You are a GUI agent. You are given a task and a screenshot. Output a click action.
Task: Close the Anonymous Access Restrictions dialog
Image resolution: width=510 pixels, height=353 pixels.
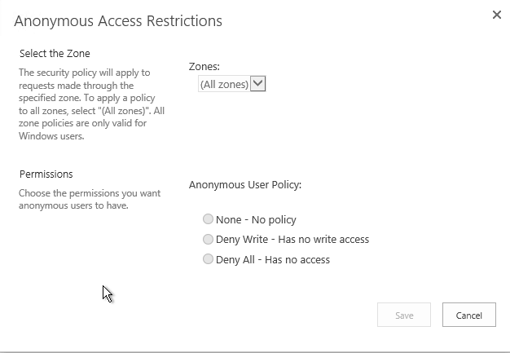pyautogui.click(x=497, y=15)
